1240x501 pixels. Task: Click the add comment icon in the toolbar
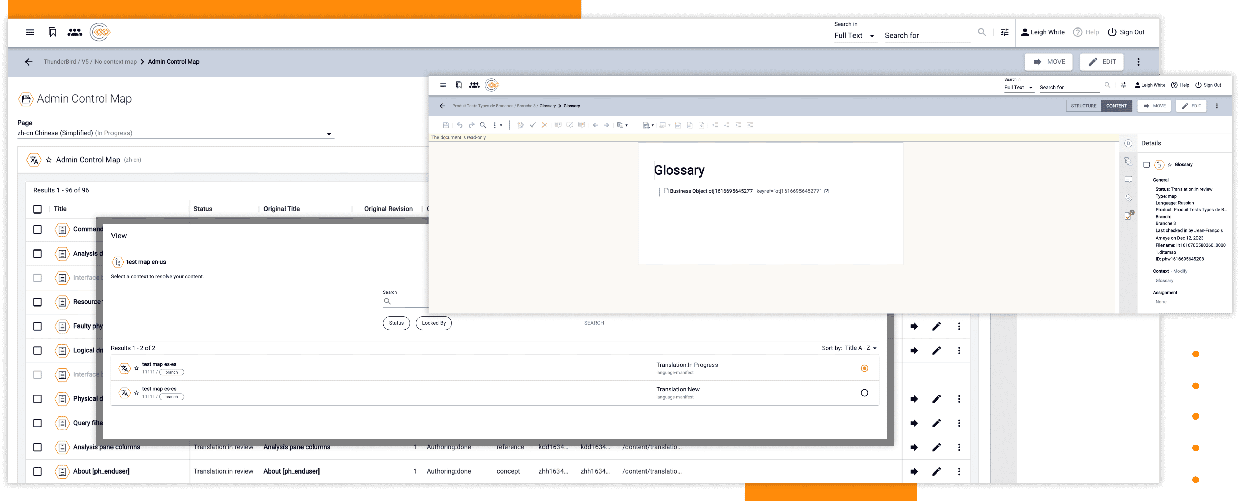point(558,125)
